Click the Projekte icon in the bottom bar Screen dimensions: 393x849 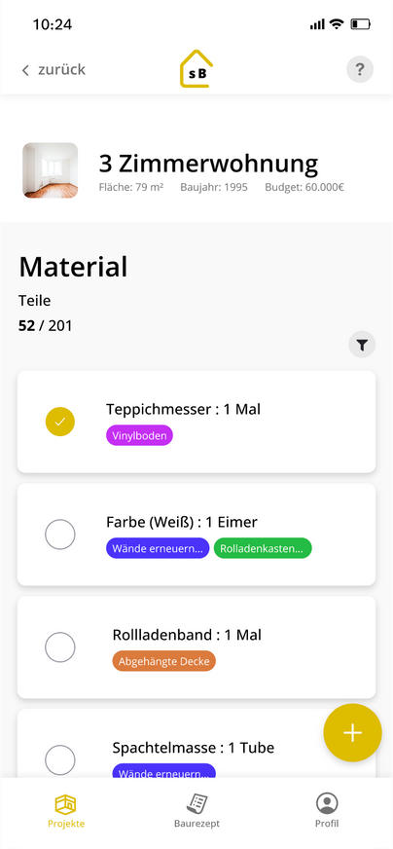tap(66, 803)
